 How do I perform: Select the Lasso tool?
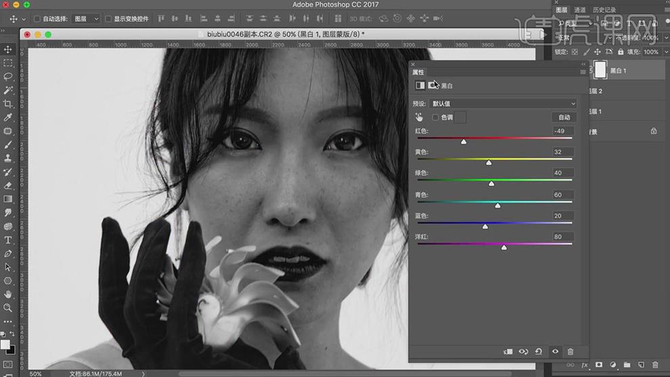7,76
